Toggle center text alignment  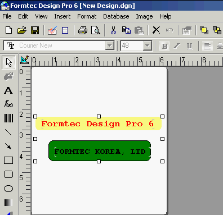[220, 46]
